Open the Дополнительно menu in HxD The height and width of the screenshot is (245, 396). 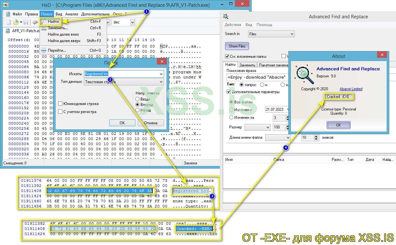point(95,14)
